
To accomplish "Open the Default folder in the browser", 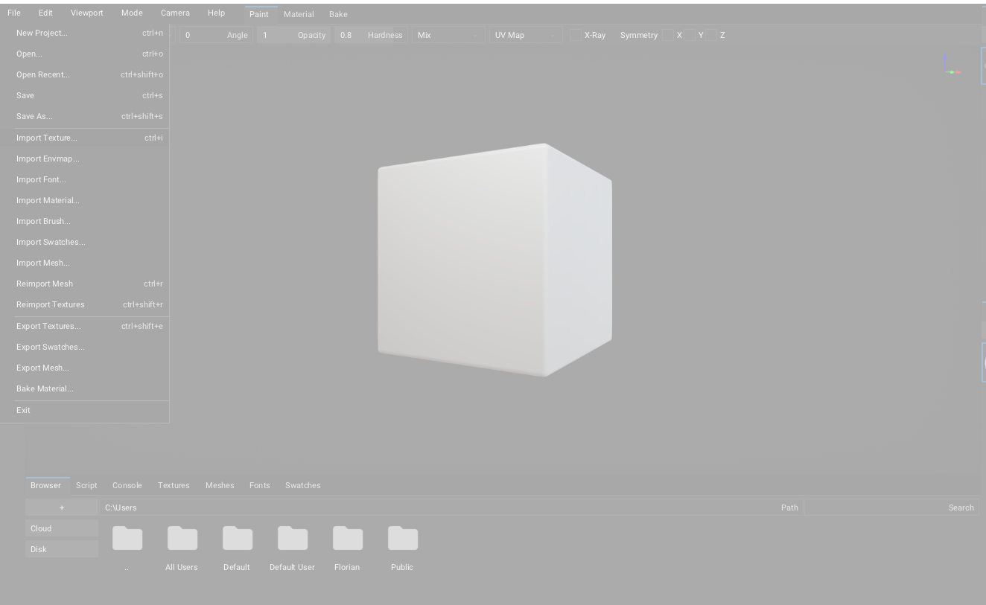I will tap(237, 538).
